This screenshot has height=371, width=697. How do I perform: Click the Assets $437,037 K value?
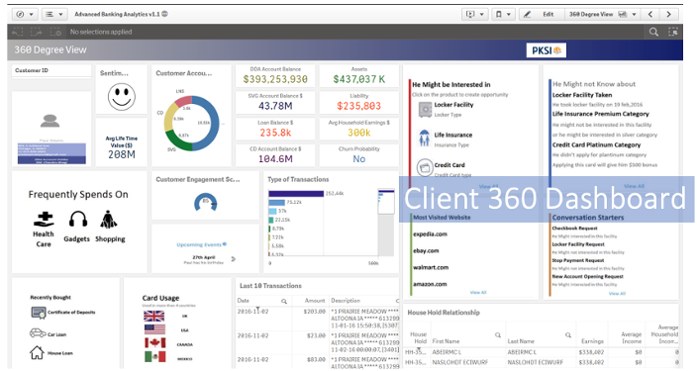359,79
